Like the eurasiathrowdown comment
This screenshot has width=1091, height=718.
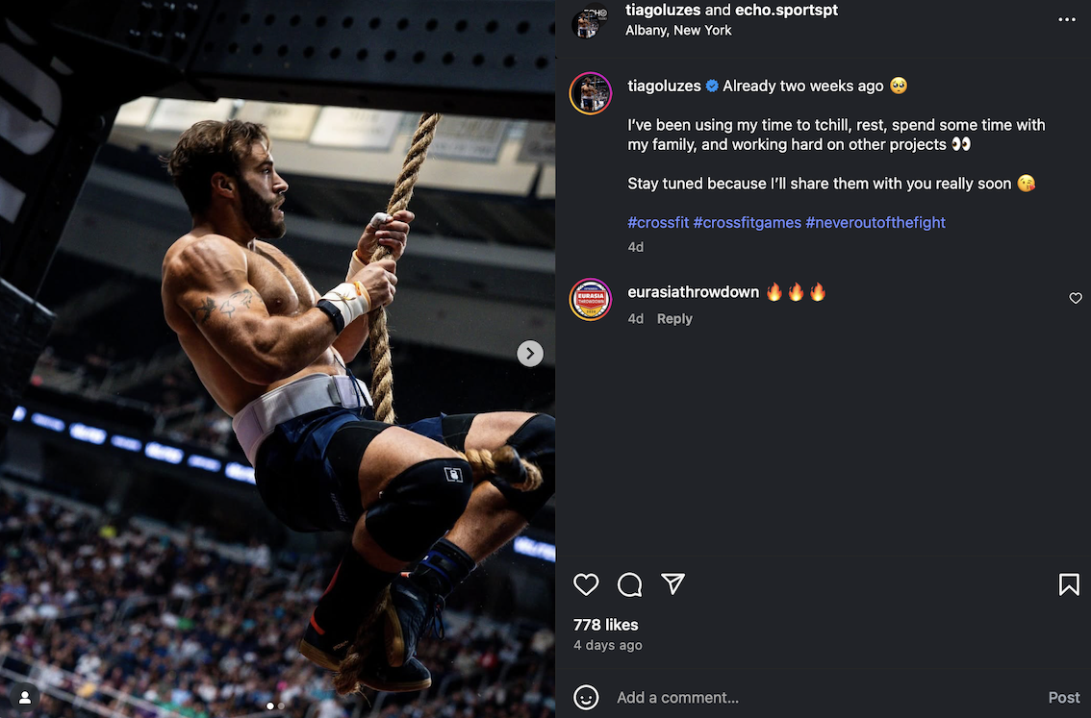click(1076, 299)
